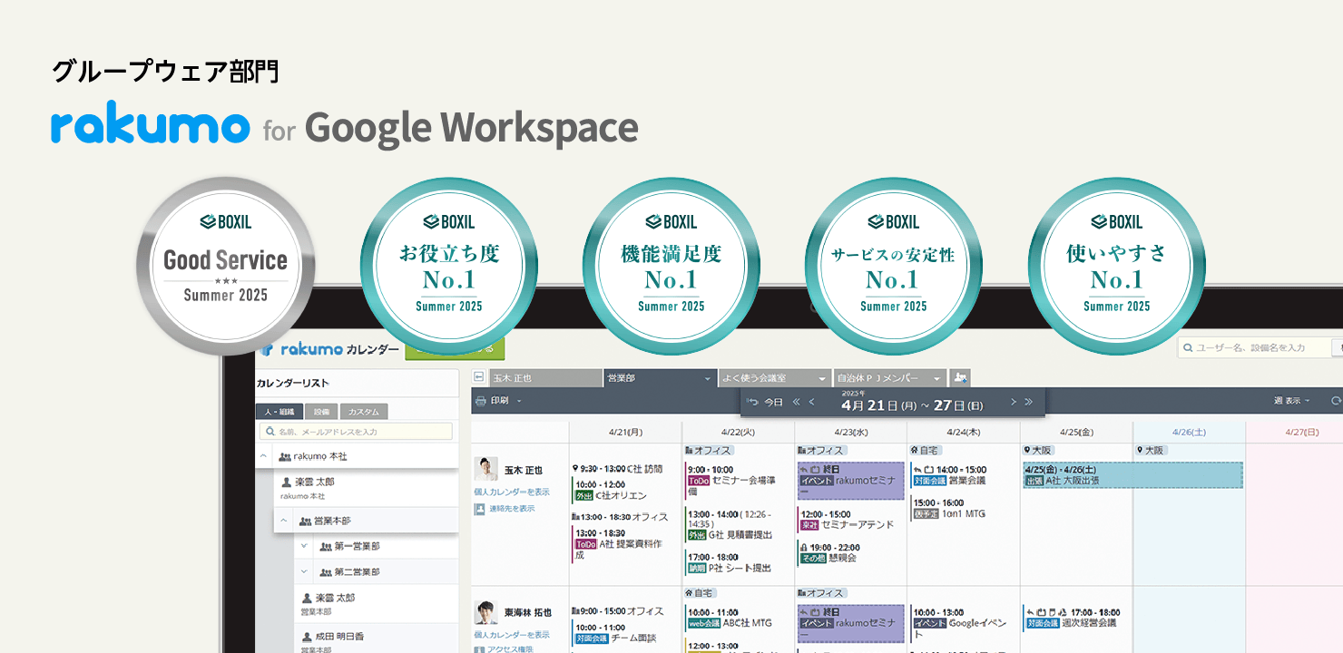Open the よく使う会議室 dropdown
This screenshot has height=653, width=1343.
(x=822, y=378)
